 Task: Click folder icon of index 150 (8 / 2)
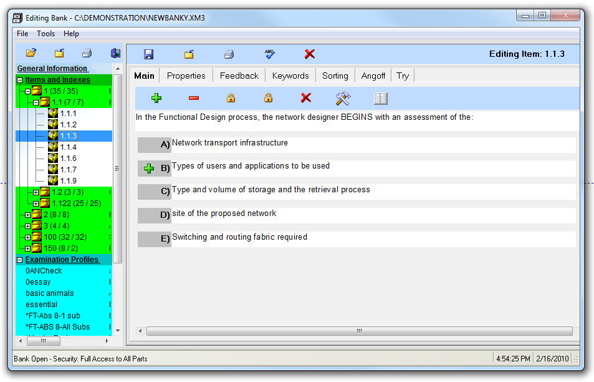pos(37,248)
